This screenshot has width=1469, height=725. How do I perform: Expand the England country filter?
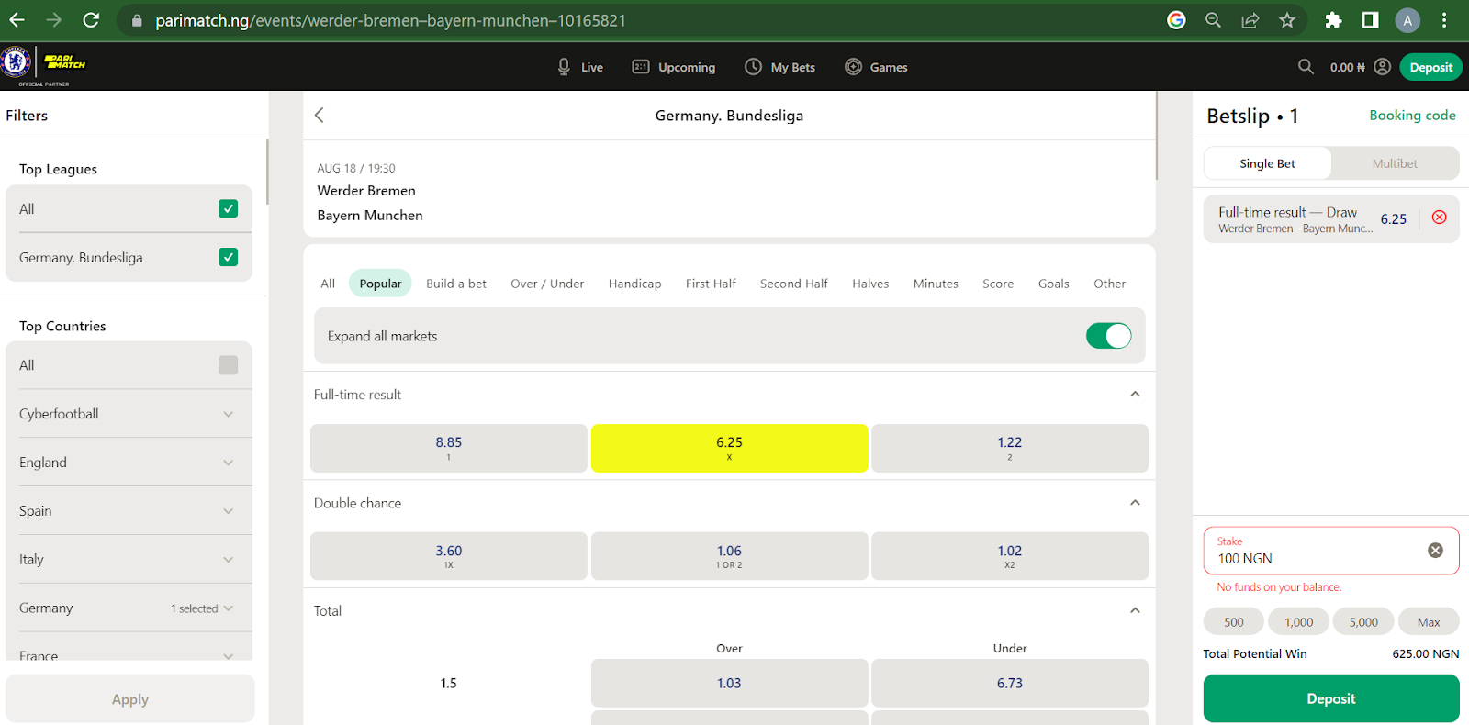(129, 463)
